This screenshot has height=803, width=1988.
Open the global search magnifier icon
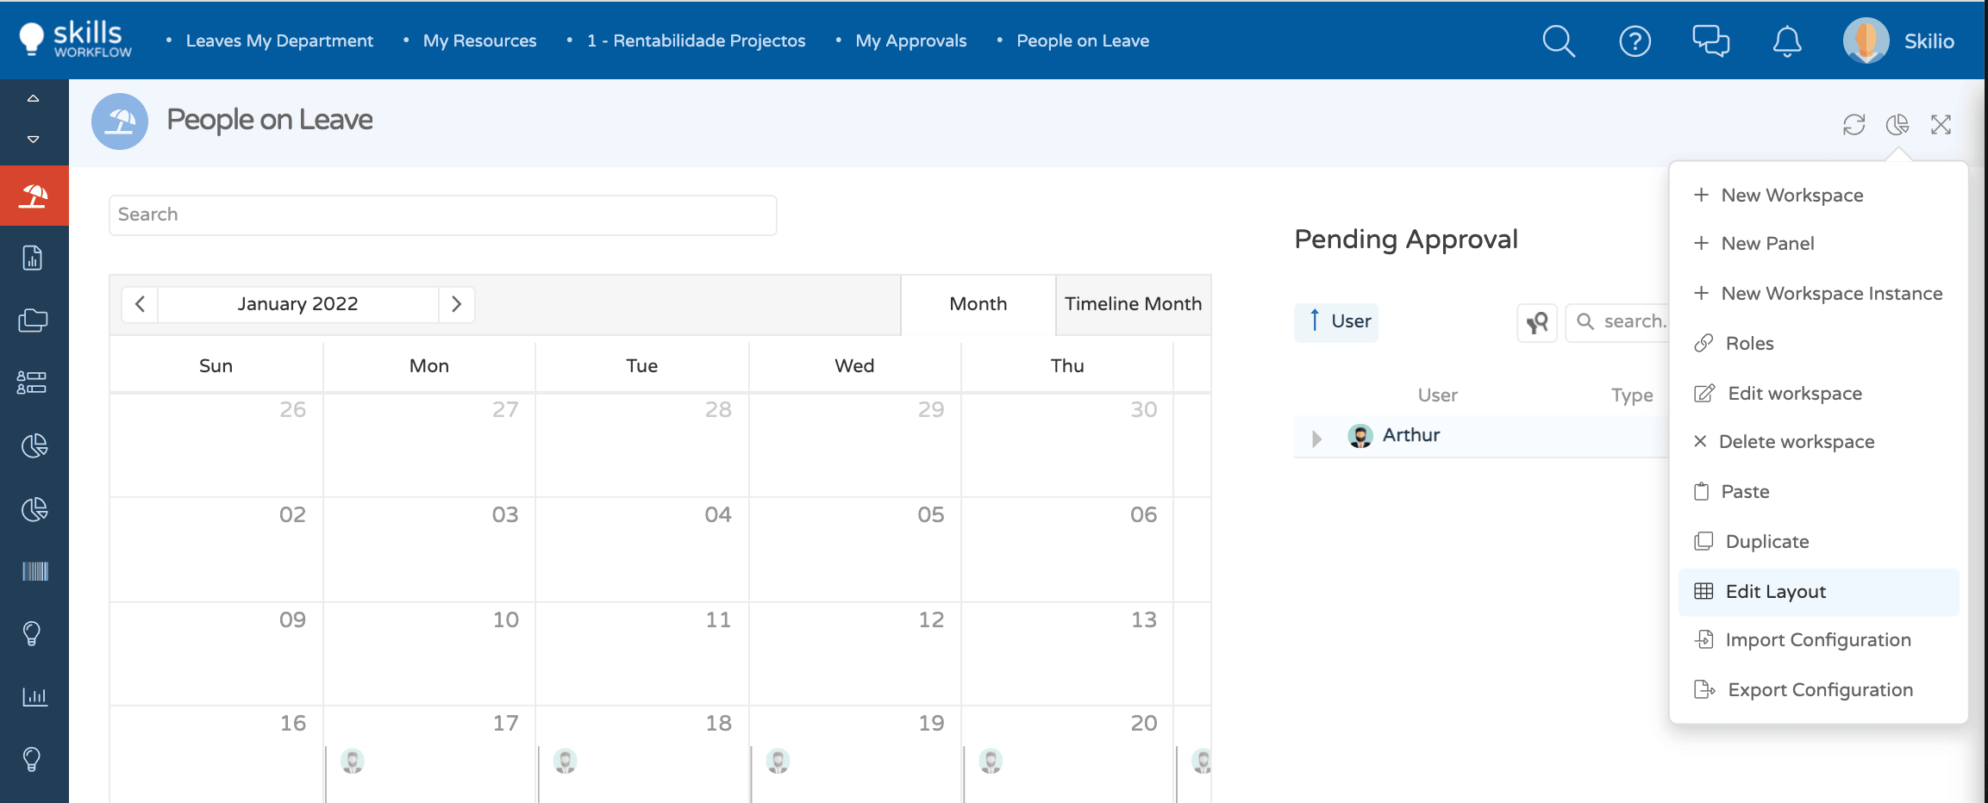(x=1559, y=40)
